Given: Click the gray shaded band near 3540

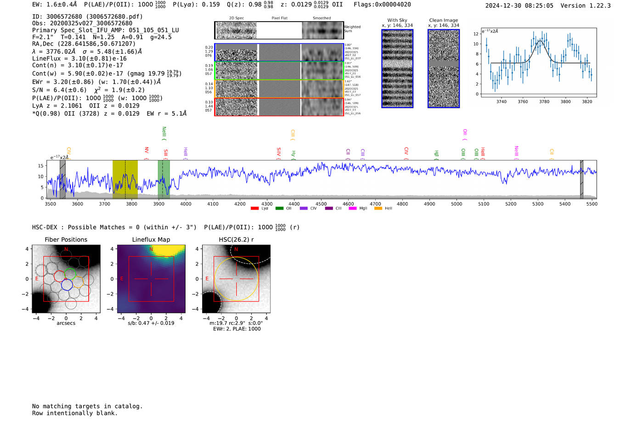Looking at the screenshot, I should [62, 179].
